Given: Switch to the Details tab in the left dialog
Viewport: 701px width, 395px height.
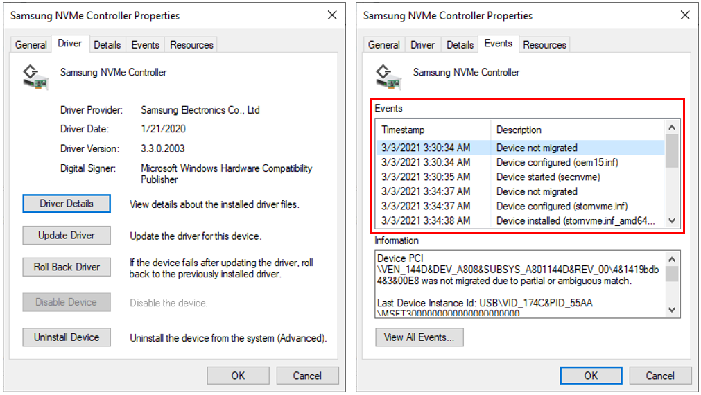Looking at the screenshot, I should [107, 44].
